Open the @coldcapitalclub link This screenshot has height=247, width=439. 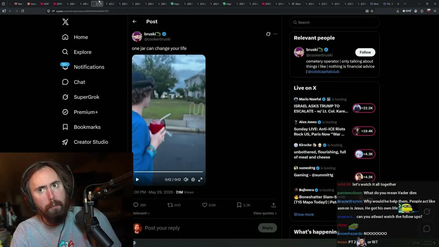click(323, 72)
